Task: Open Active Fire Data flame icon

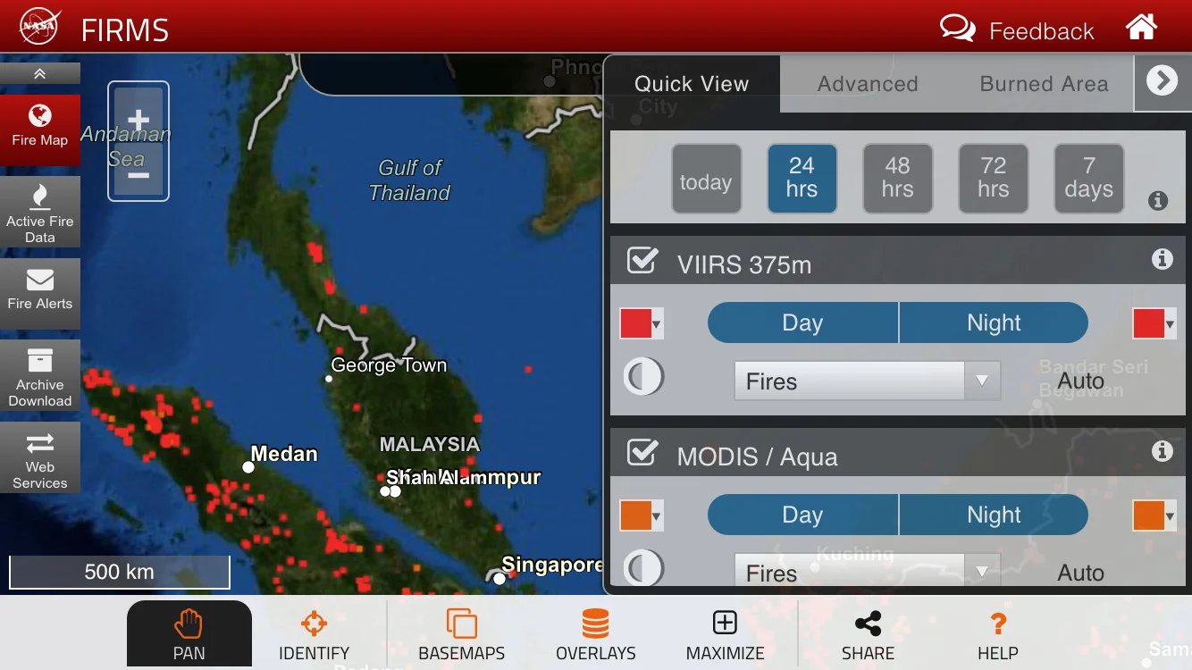Action: [x=40, y=213]
